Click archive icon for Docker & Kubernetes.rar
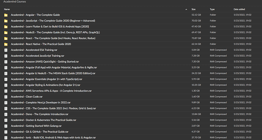This screenshot has width=262, height=140. (6, 120)
